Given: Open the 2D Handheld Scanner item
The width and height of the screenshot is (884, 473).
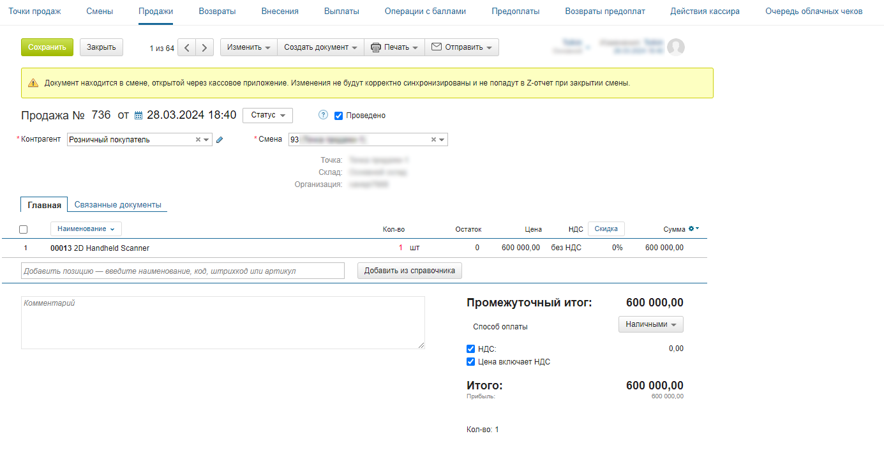Looking at the screenshot, I should point(100,248).
